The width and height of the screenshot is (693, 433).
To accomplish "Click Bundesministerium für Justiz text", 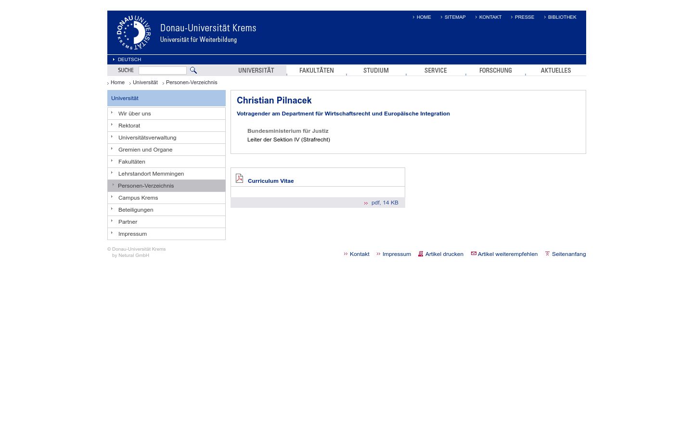I will pyautogui.click(x=288, y=131).
